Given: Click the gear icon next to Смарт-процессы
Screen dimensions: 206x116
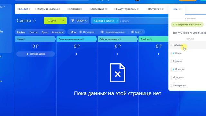Looking at the screenshot, I should click(x=138, y=9).
